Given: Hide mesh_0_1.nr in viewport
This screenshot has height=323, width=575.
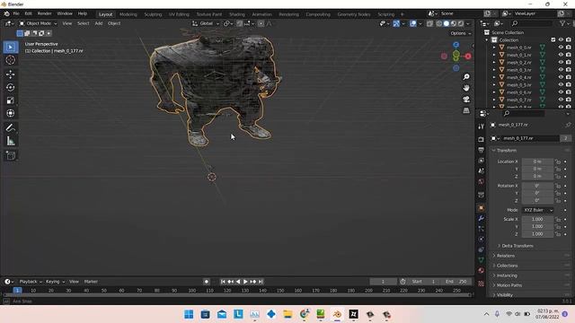Looking at the screenshot, I should 561,55.
